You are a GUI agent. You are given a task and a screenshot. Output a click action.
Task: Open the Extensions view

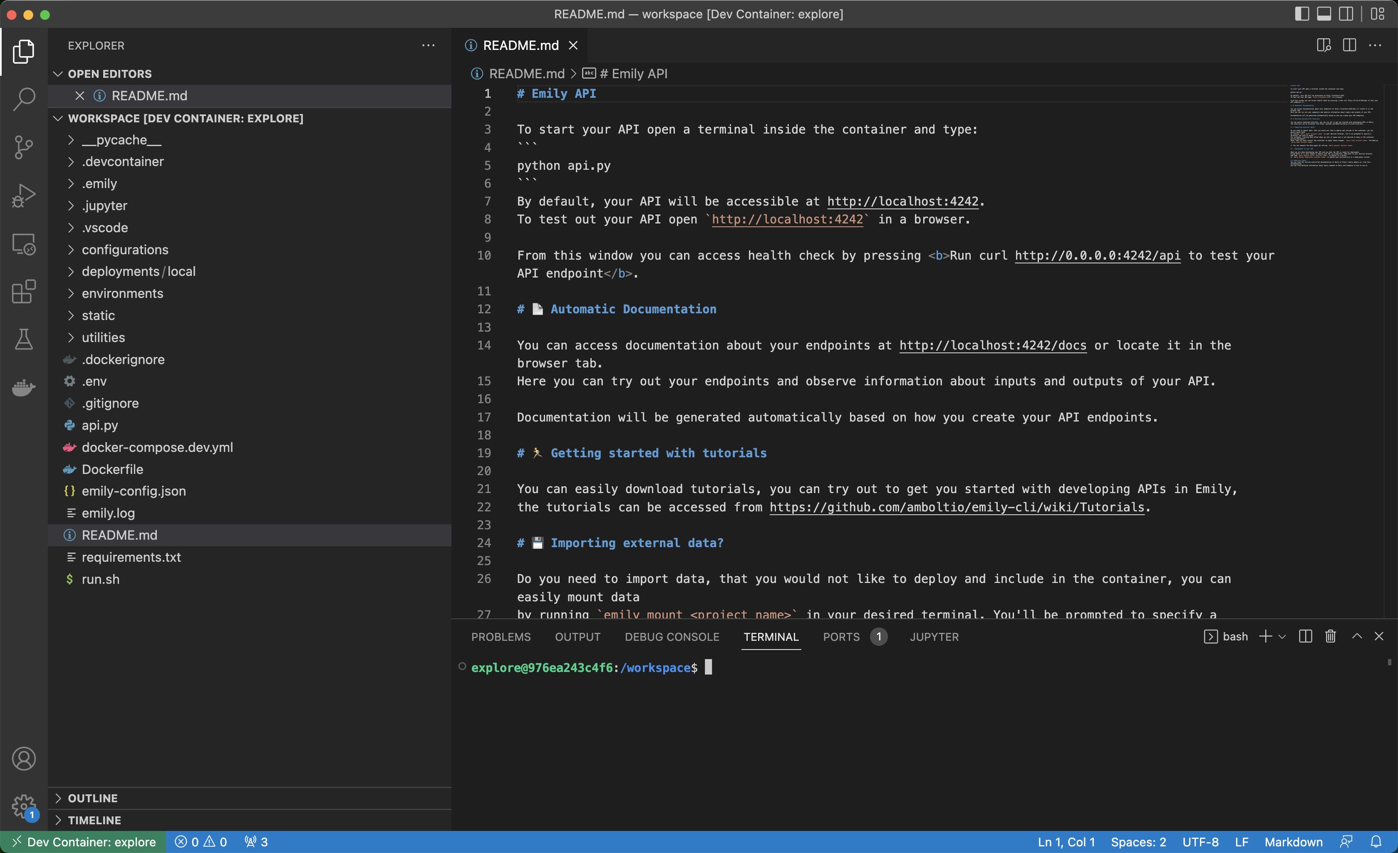pyautogui.click(x=23, y=292)
